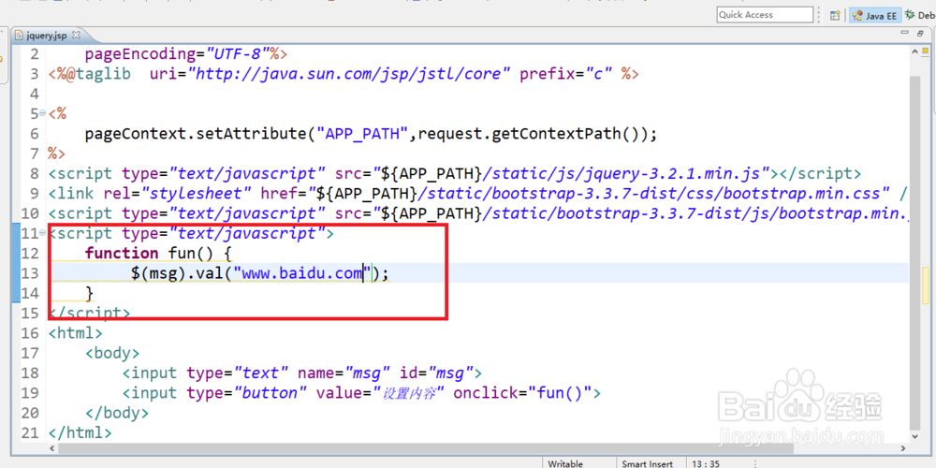Image resolution: width=936 pixels, height=468 pixels.
Task: Click the '%>' closing tag on line 7
Action: coord(57,154)
